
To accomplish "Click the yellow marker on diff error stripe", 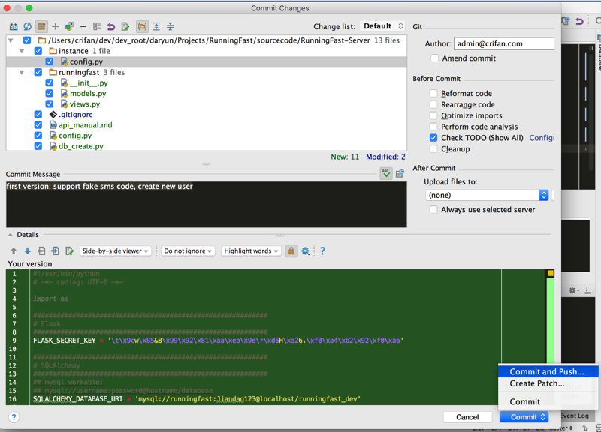I will 550,274.
